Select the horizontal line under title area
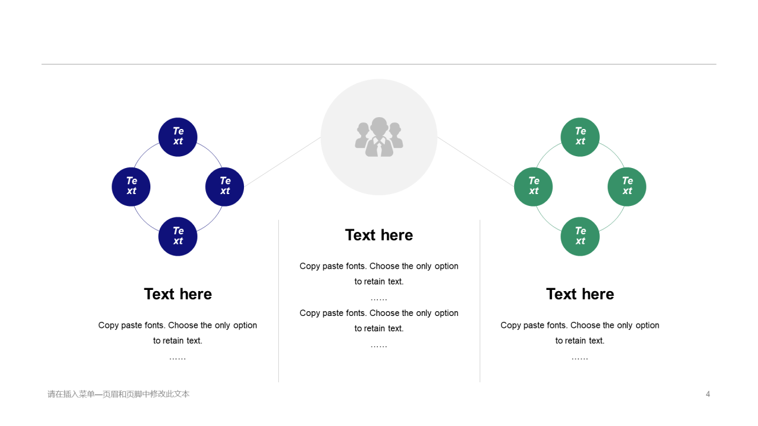This screenshot has height=426, width=758. tap(379, 64)
